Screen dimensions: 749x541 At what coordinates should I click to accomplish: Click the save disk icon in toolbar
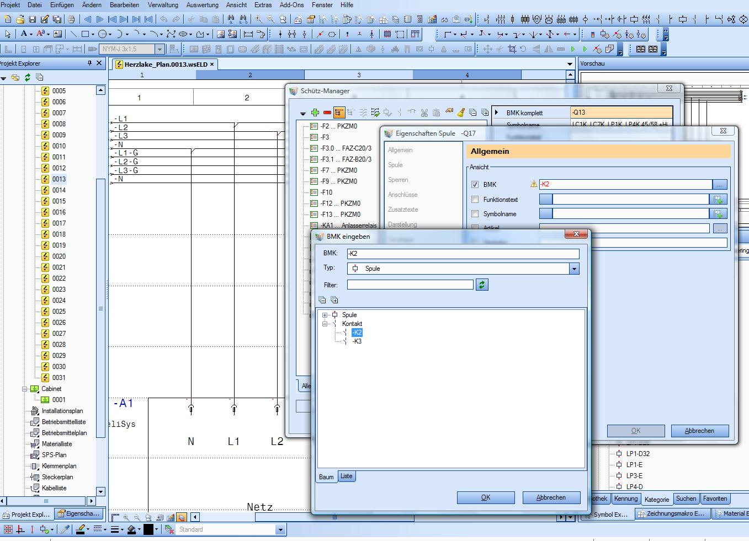(x=32, y=19)
